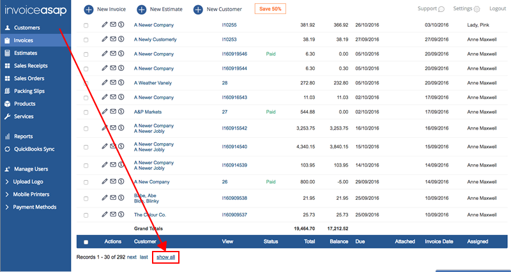Click the pencil edit icon for A&P Markets row

pyautogui.click(x=105, y=111)
